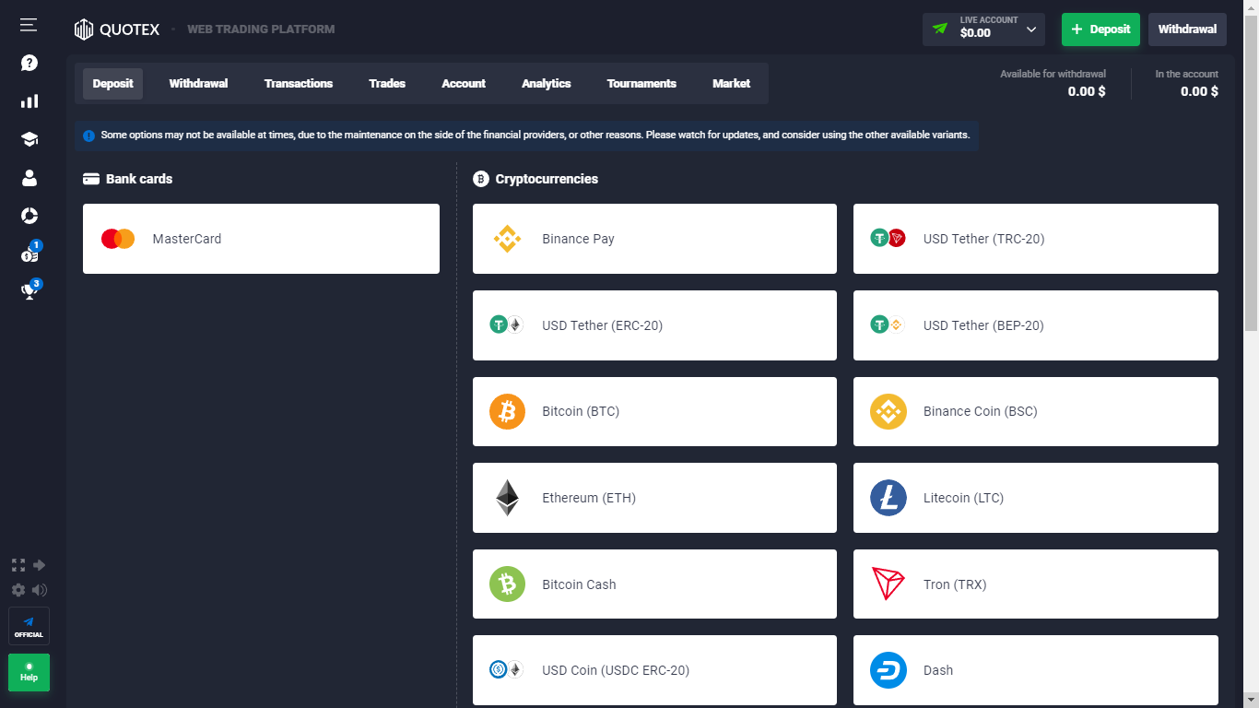Open the Transactions tab
The width and height of the screenshot is (1259, 708).
[x=299, y=84]
